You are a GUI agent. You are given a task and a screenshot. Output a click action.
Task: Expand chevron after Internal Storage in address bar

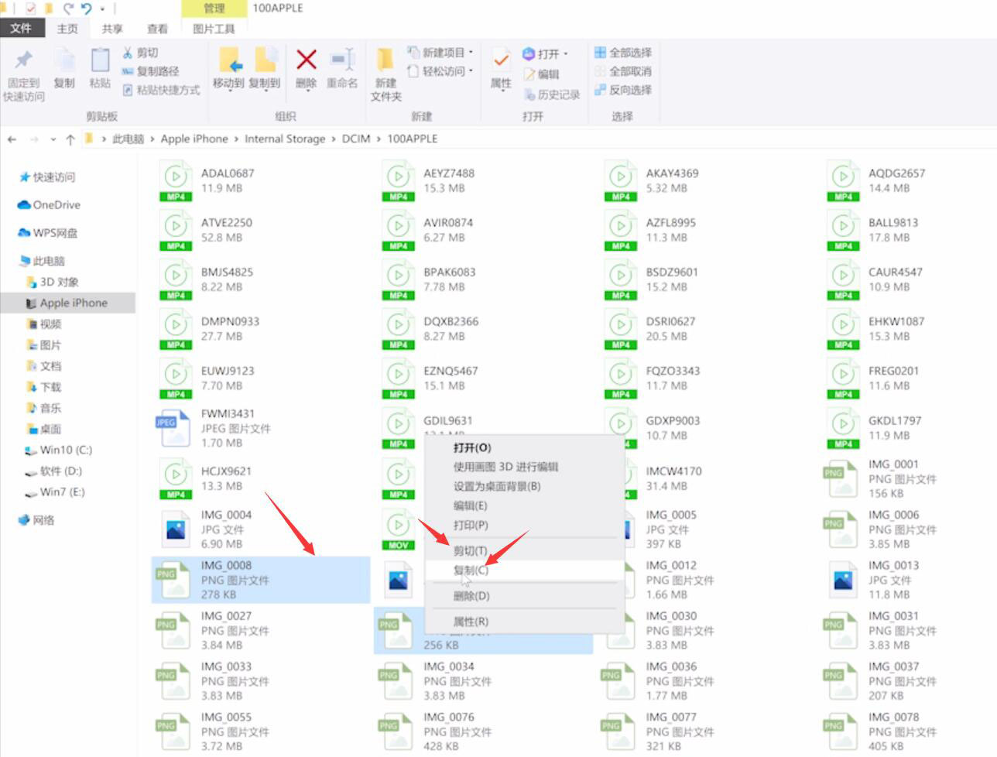tap(334, 139)
